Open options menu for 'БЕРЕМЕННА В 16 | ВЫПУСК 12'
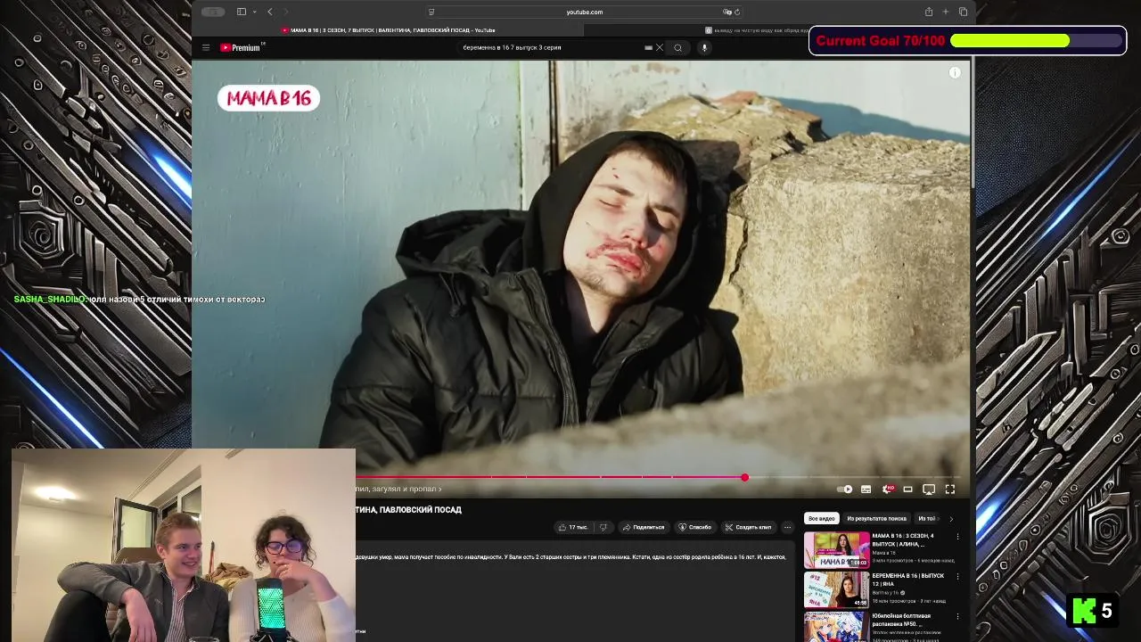 (x=958, y=577)
